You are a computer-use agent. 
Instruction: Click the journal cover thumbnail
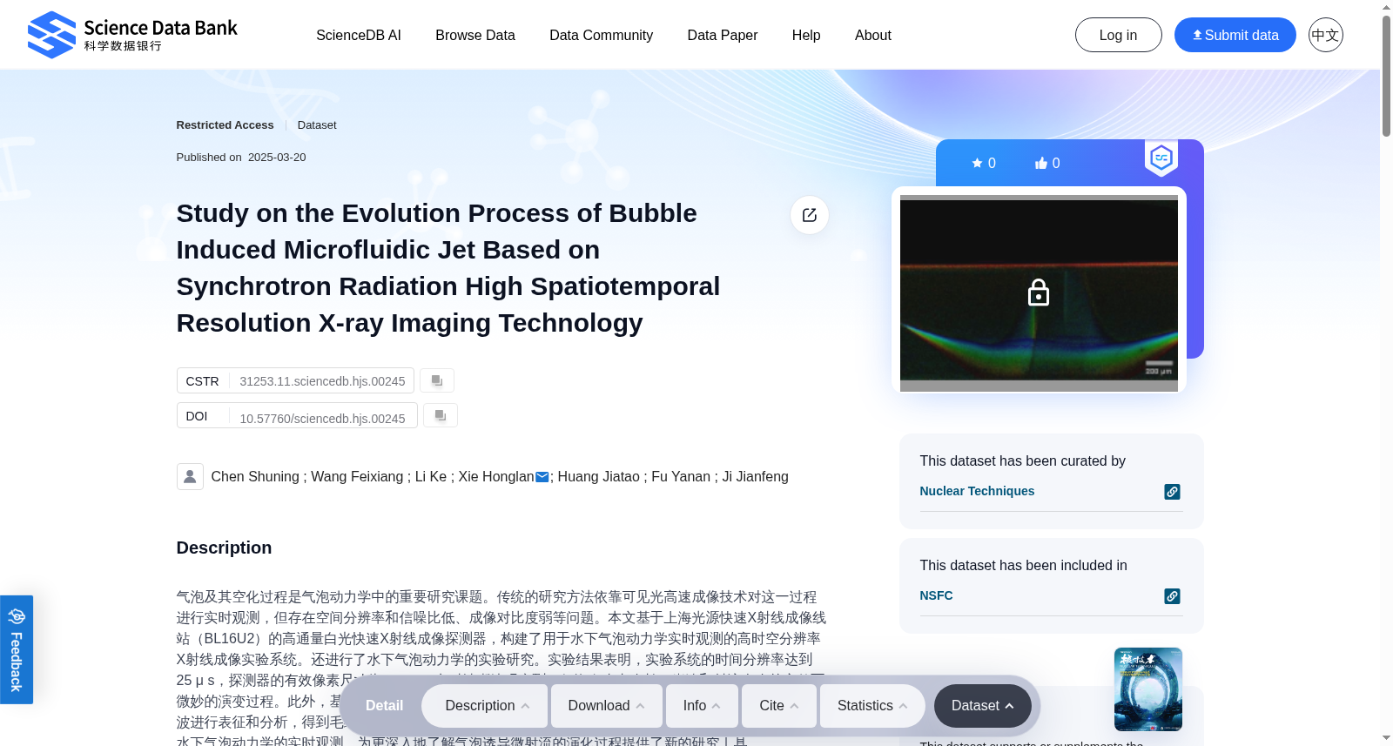click(1148, 689)
